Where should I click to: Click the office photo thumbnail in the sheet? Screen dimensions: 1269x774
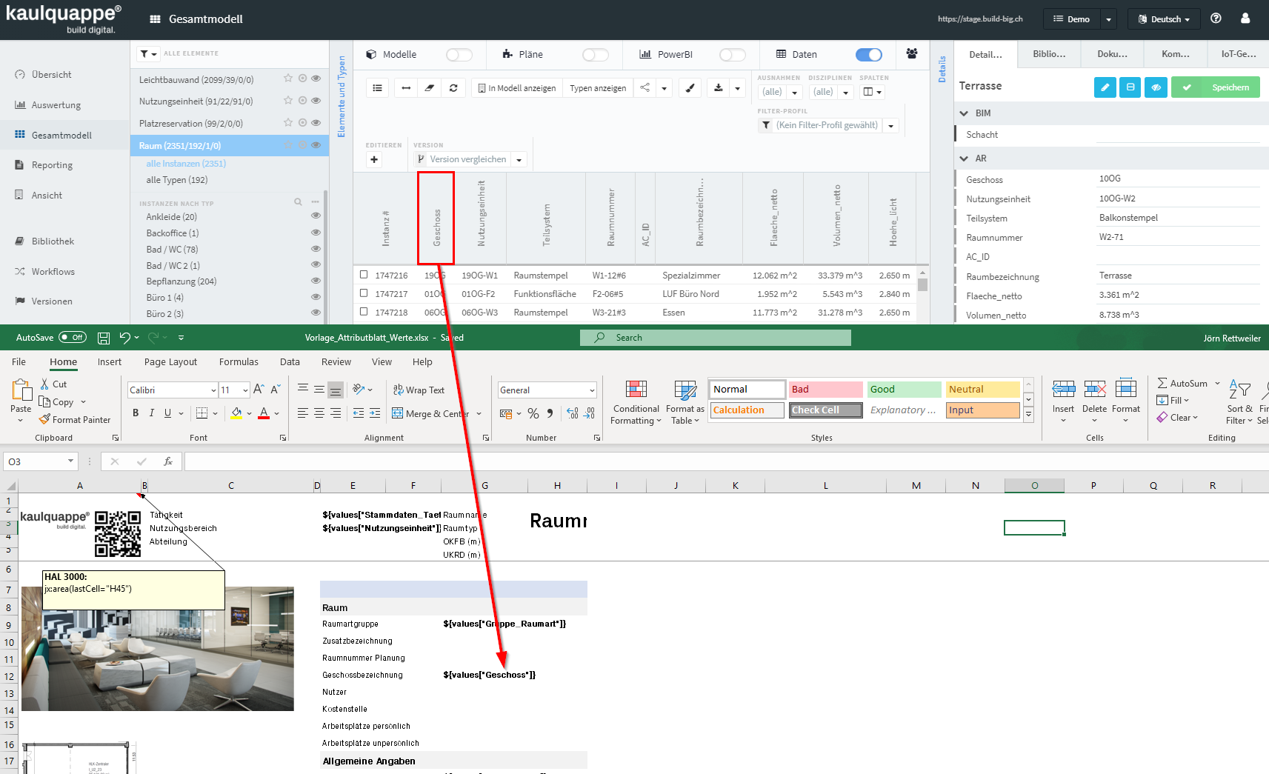(x=158, y=649)
